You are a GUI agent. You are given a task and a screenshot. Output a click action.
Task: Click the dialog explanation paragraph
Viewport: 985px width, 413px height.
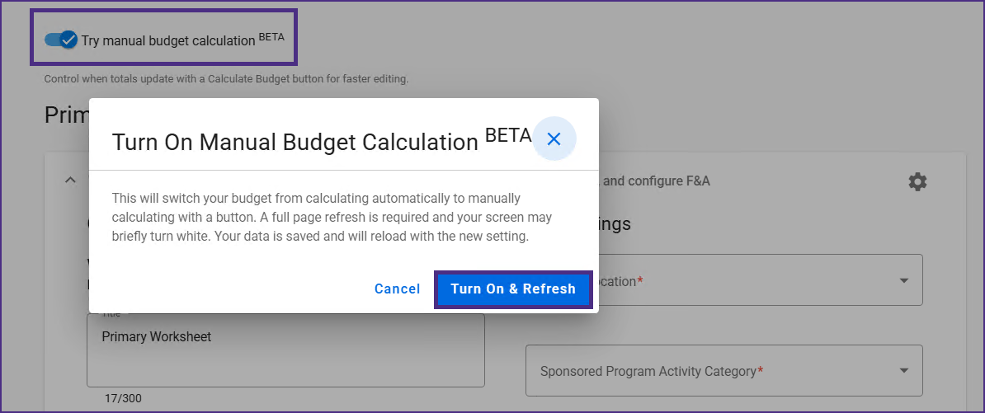(332, 217)
